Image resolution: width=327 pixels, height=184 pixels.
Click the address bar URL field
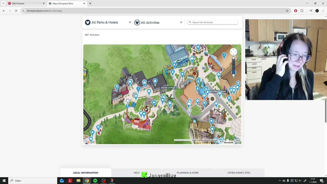[x=153, y=11]
